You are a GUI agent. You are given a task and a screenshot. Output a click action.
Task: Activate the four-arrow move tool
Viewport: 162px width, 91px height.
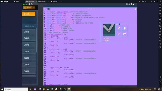pyautogui.click(x=119, y=34)
